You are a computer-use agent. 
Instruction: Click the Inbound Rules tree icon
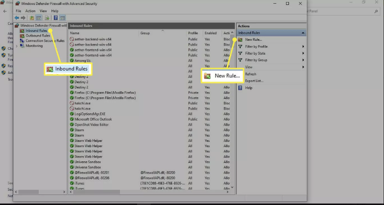22,31
